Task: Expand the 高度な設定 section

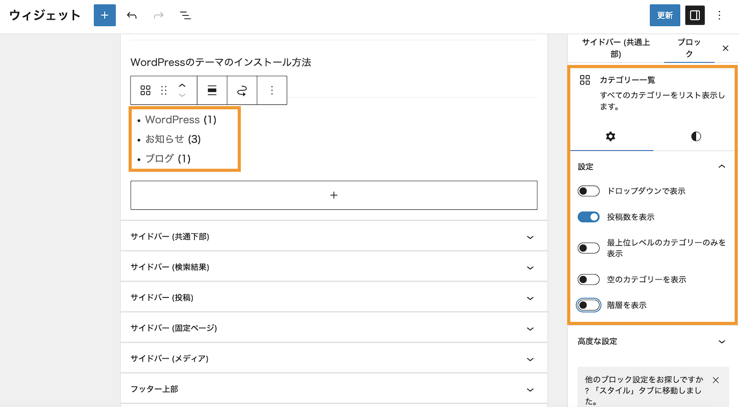Action: 652,341
